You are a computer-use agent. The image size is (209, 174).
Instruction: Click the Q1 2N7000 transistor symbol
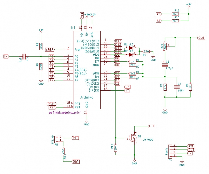[x=133, y=138]
